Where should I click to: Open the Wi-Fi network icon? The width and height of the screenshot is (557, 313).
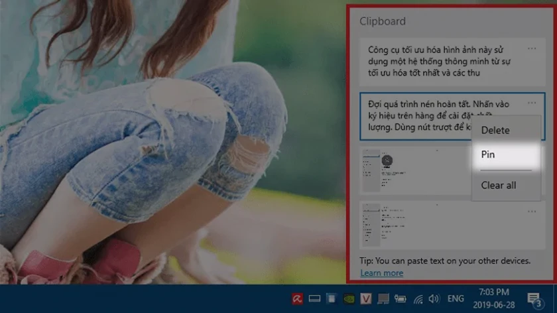(418, 299)
